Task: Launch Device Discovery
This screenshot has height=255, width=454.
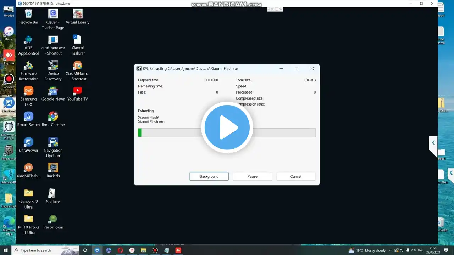Action: coord(53,71)
